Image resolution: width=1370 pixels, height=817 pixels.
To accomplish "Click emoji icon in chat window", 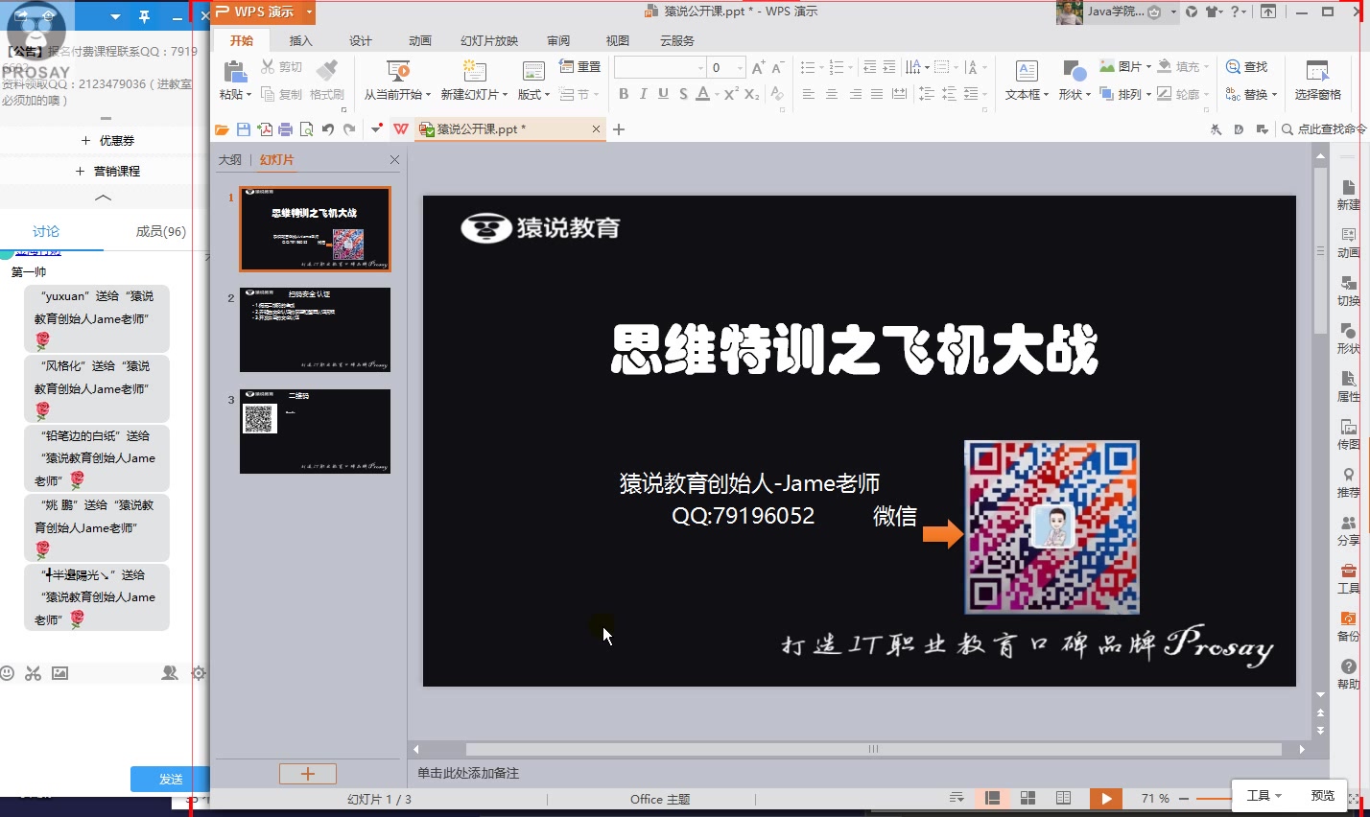I will (8, 673).
